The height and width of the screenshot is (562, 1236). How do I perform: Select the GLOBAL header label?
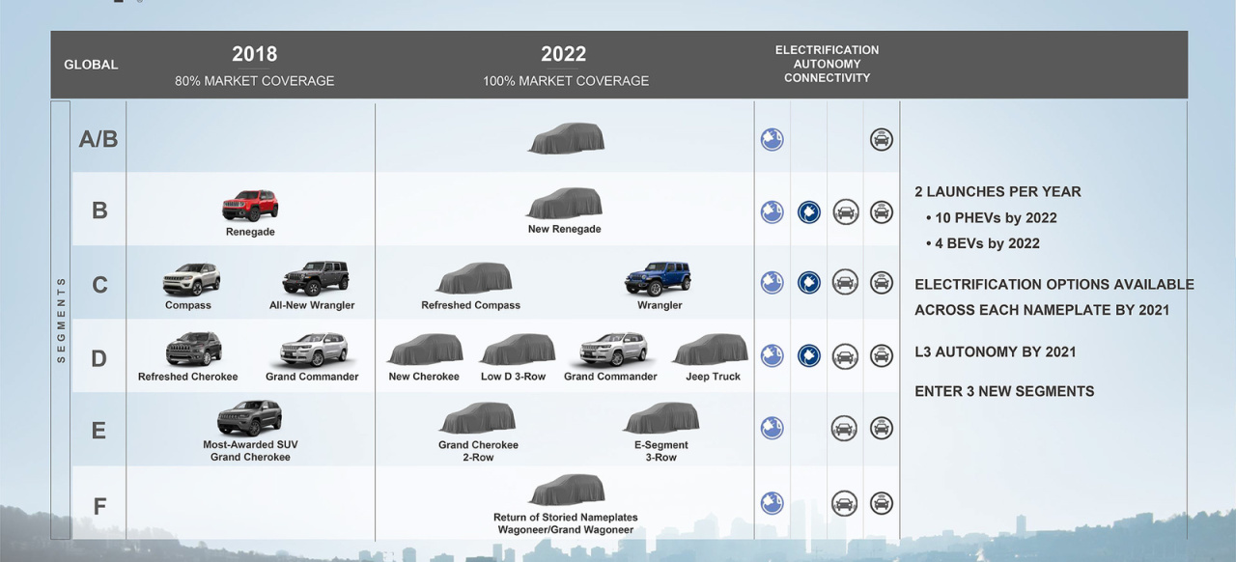click(91, 65)
